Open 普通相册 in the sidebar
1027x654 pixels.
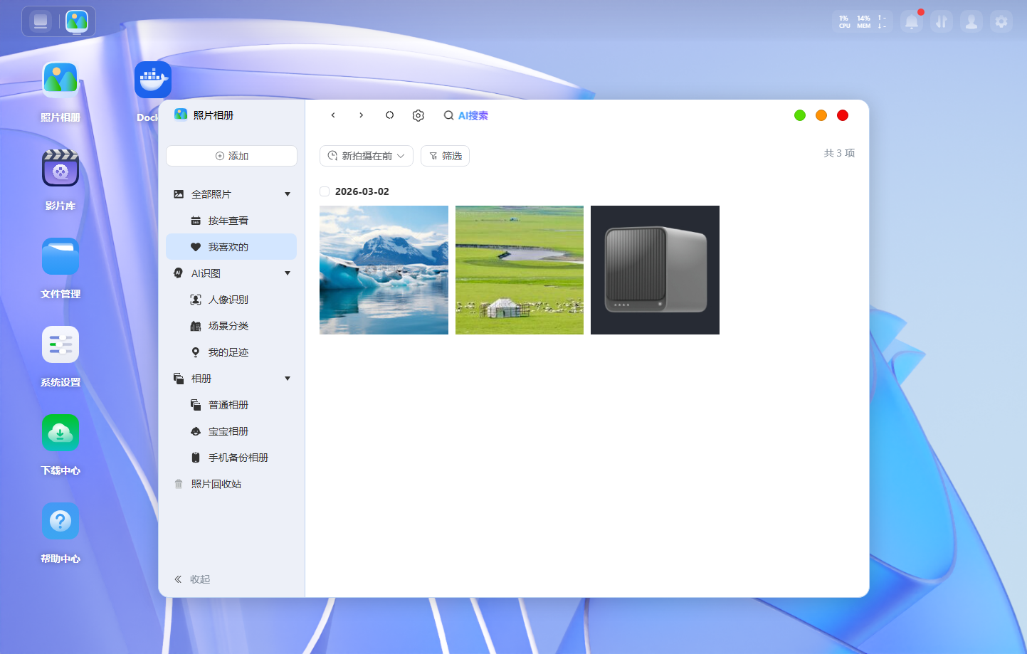(x=231, y=405)
